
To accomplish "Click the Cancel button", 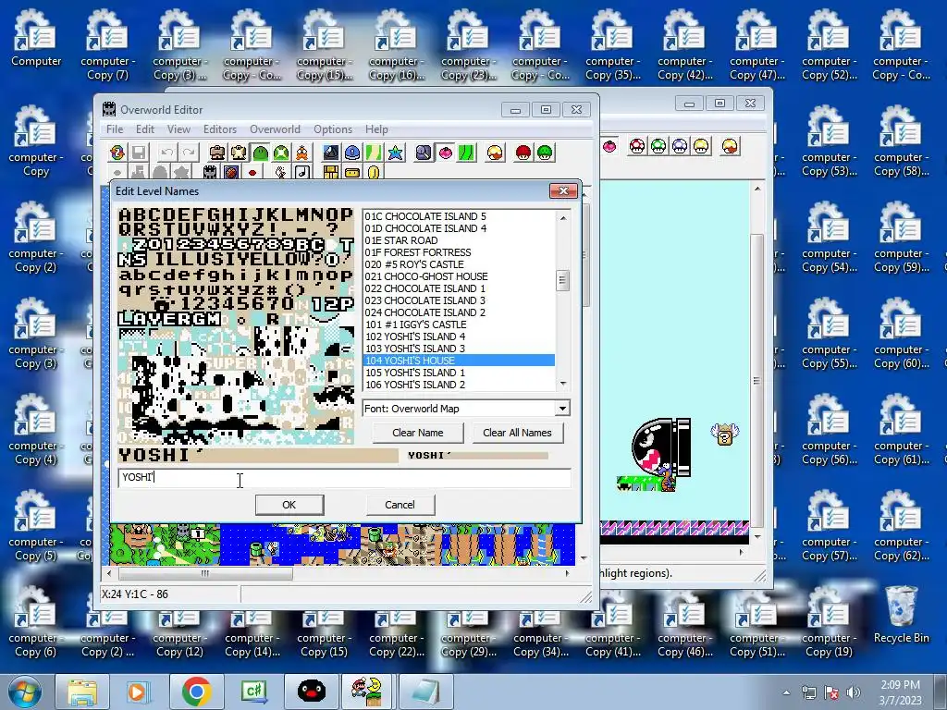I will click(x=400, y=505).
